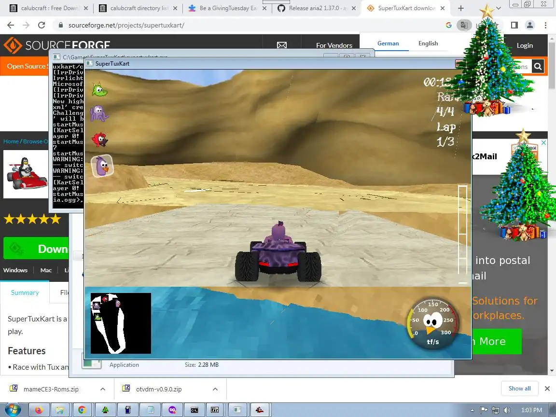Viewport: 556px width, 417px height.
Task: Click the Open Source Software menu
Action: (27, 66)
